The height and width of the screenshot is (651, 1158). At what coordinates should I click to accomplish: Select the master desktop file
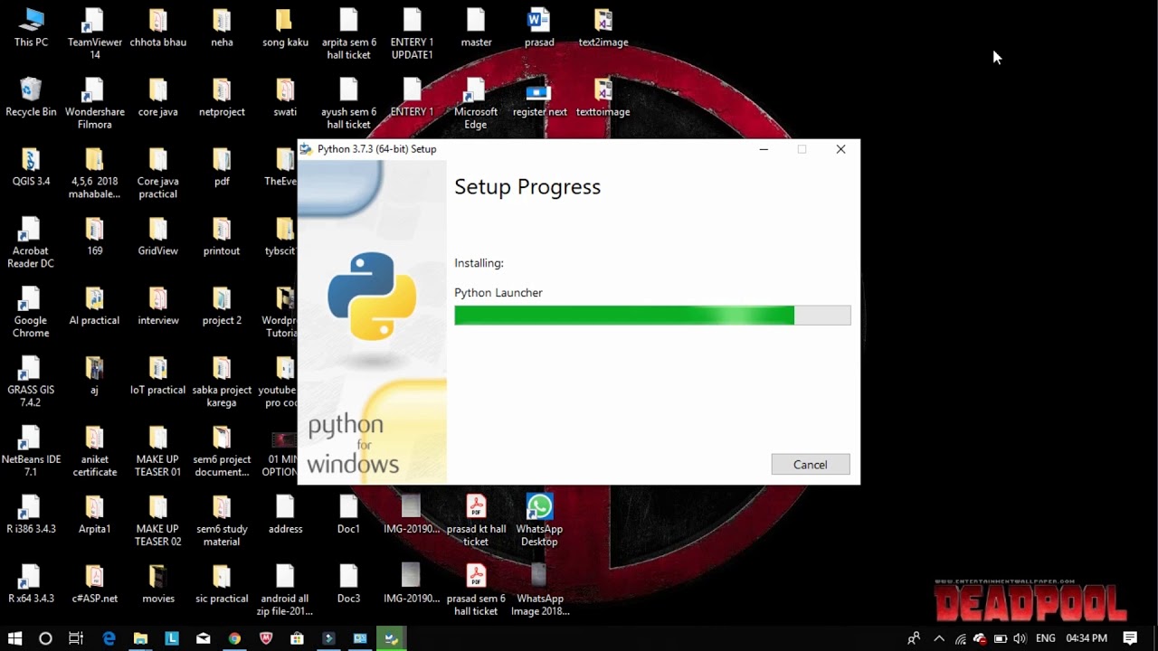[476, 28]
